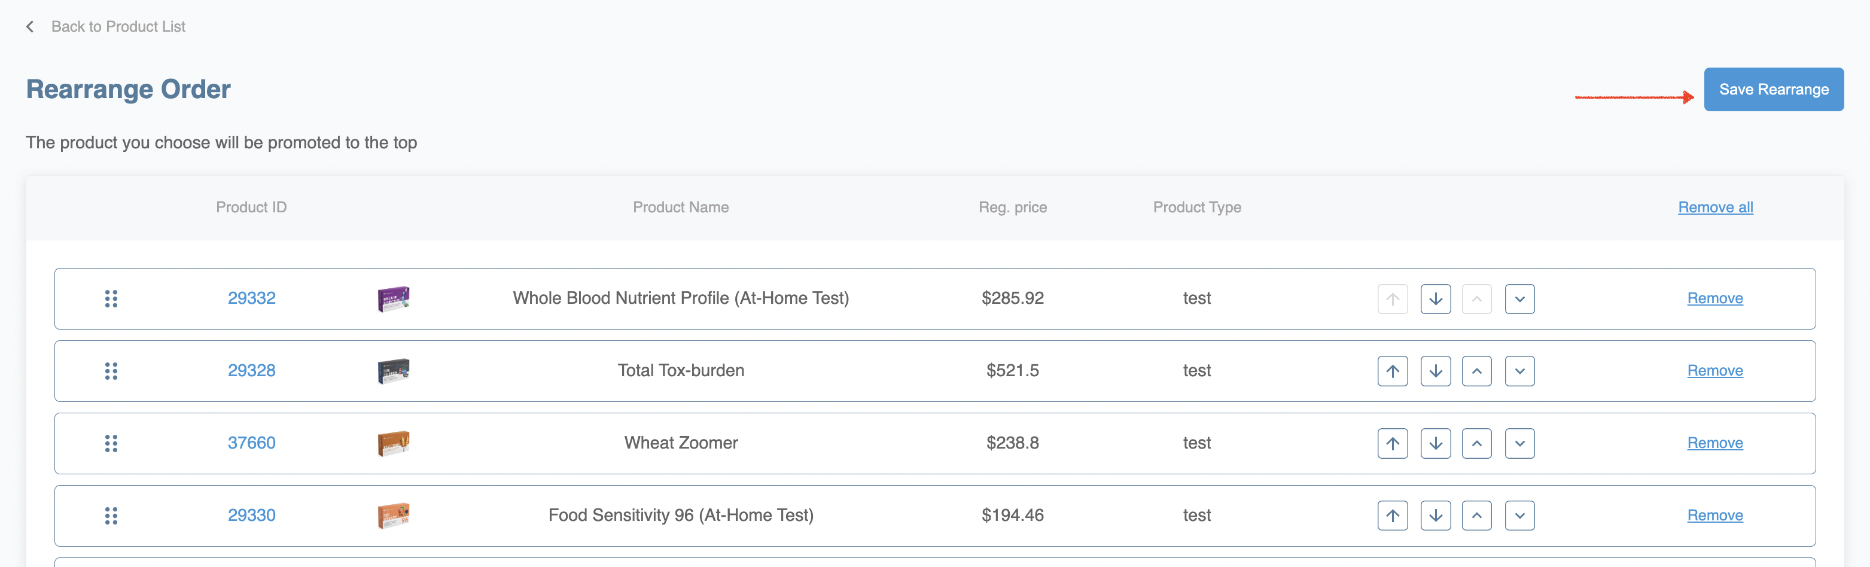1870x567 pixels.
Task: Grab the drag handle for Total Tox-burden
Action: coord(111,371)
